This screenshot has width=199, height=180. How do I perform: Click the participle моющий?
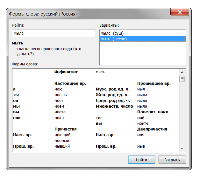tap(62, 135)
